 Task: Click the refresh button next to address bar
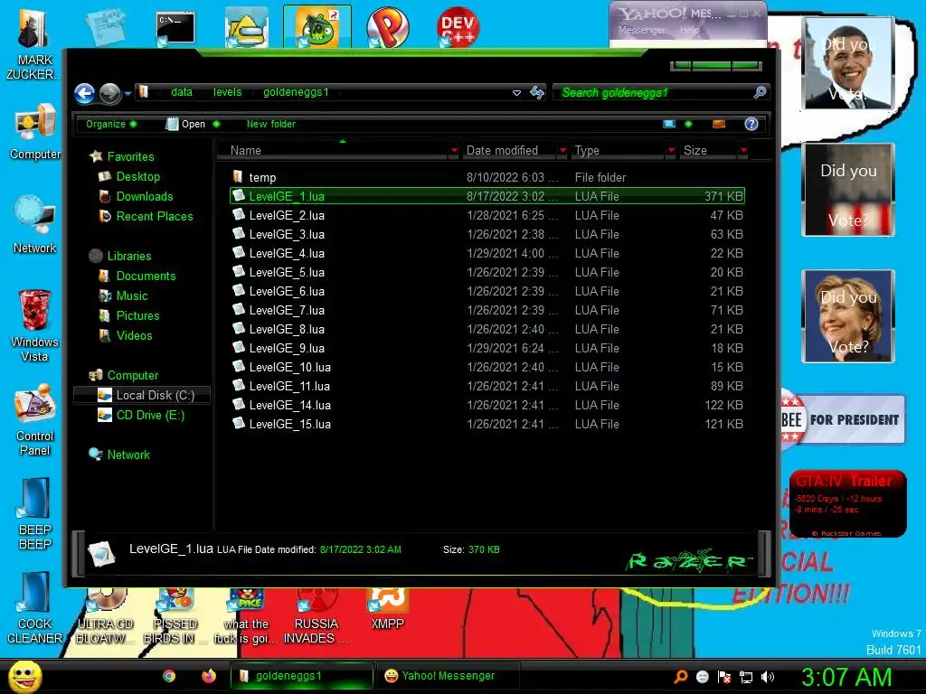point(537,92)
